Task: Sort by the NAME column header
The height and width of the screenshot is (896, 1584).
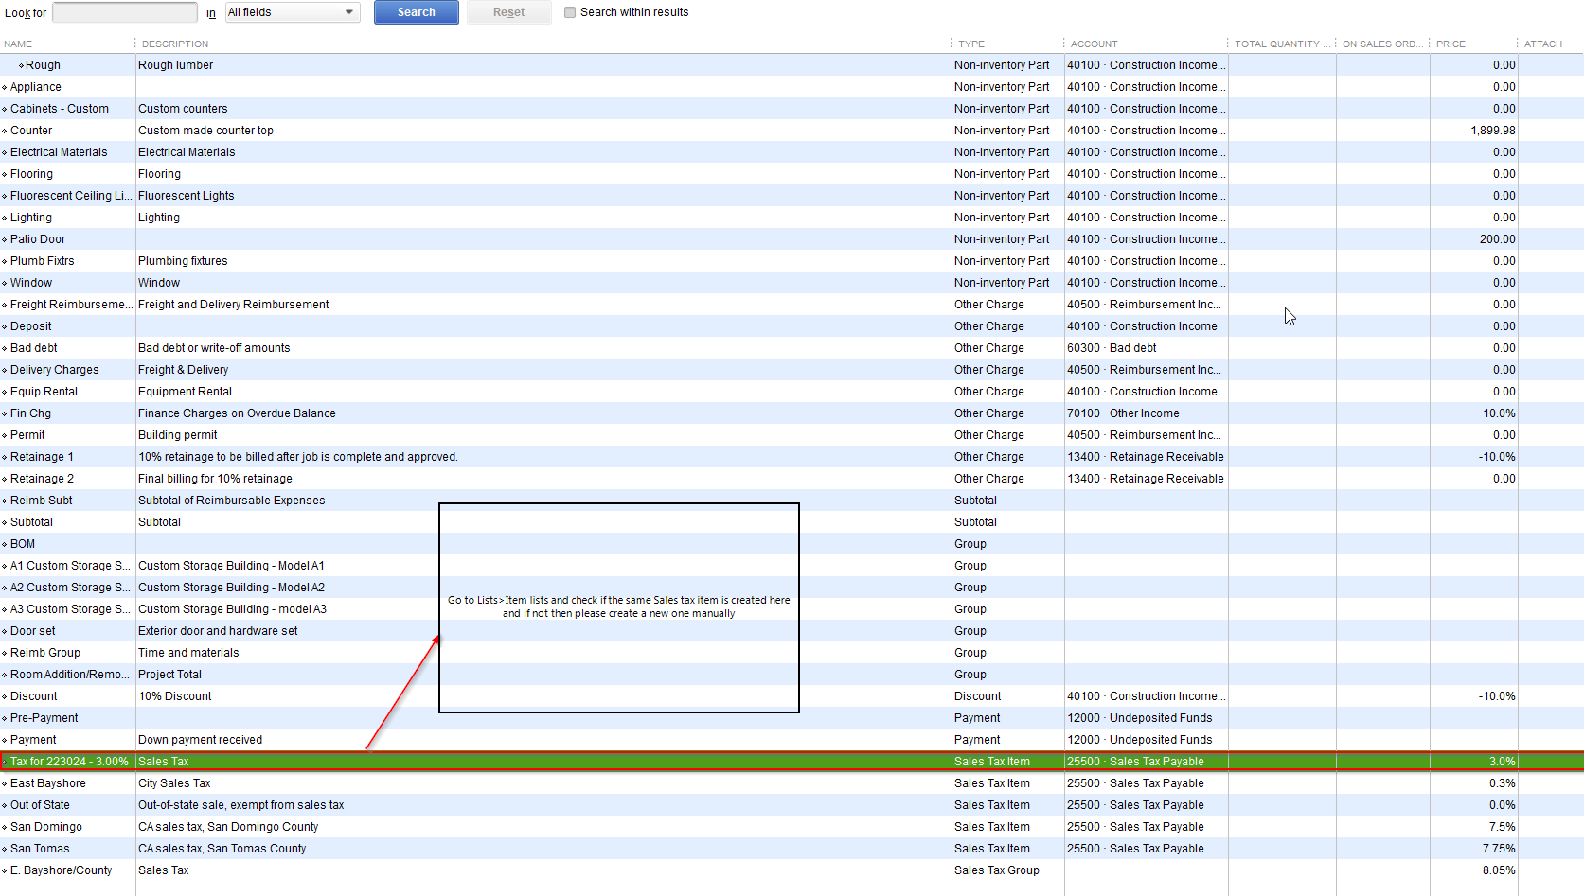Action: click(x=18, y=44)
